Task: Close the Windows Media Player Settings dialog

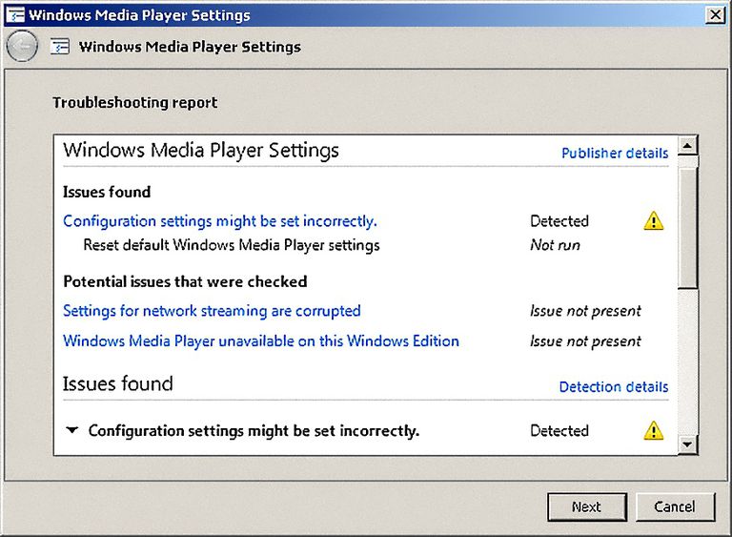Action: point(716,15)
